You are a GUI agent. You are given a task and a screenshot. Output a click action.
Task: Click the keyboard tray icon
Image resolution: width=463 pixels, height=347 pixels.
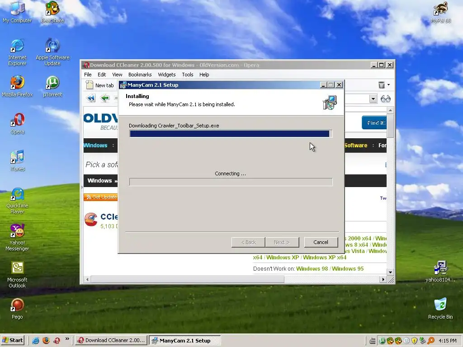pyautogui.click(x=373, y=341)
